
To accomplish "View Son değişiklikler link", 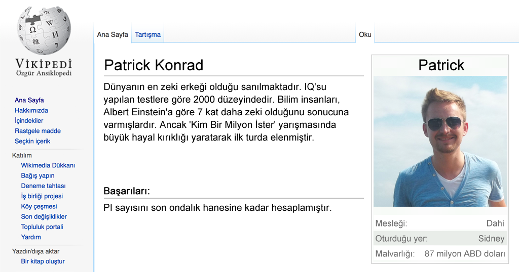I will point(44,216).
